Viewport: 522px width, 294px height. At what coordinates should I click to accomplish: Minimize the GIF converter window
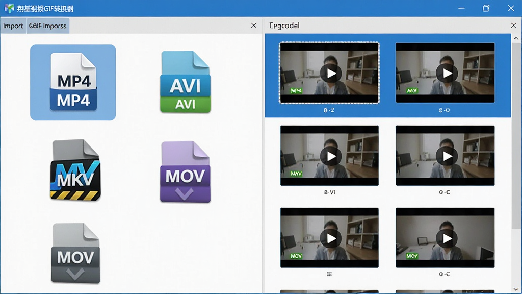click(461, 8)
